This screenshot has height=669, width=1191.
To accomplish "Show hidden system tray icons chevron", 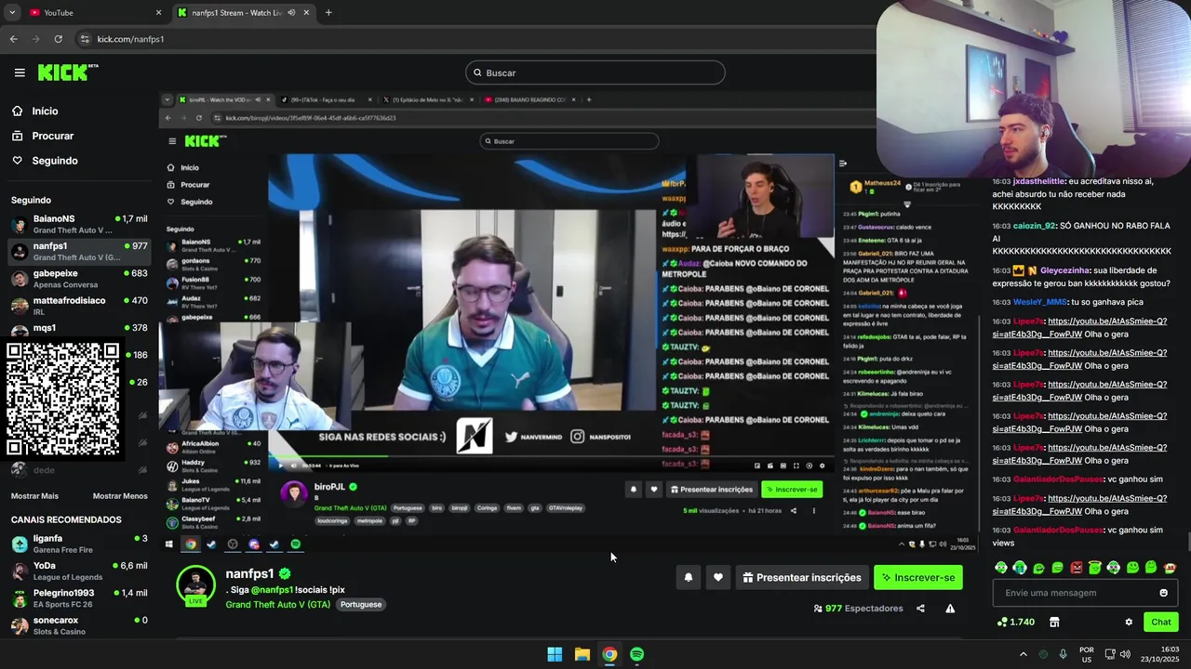I will pyautogui.click(x=1023, y=654).
